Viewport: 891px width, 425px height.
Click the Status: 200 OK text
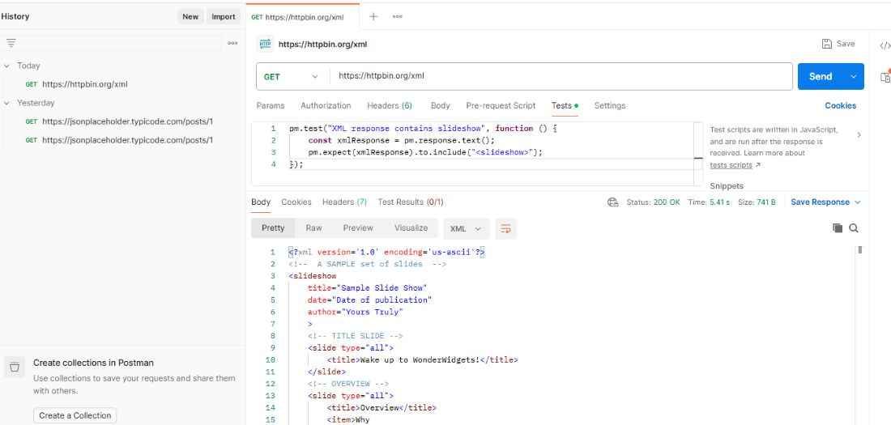point(653,202)
